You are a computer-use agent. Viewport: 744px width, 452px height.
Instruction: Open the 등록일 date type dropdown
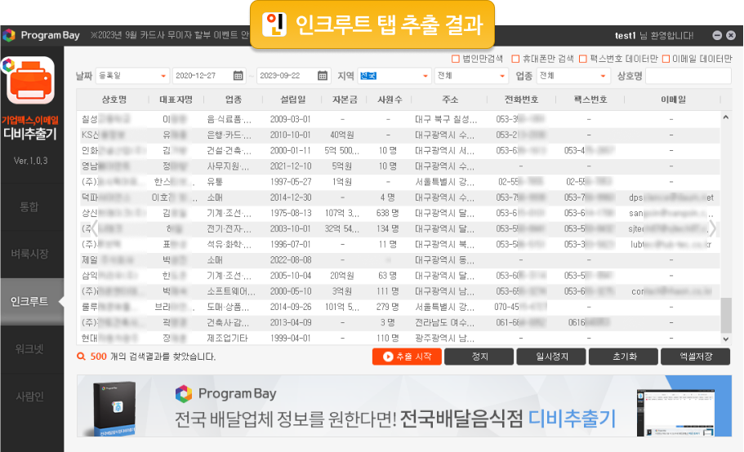pyautogui.click(x=132, y=76)
